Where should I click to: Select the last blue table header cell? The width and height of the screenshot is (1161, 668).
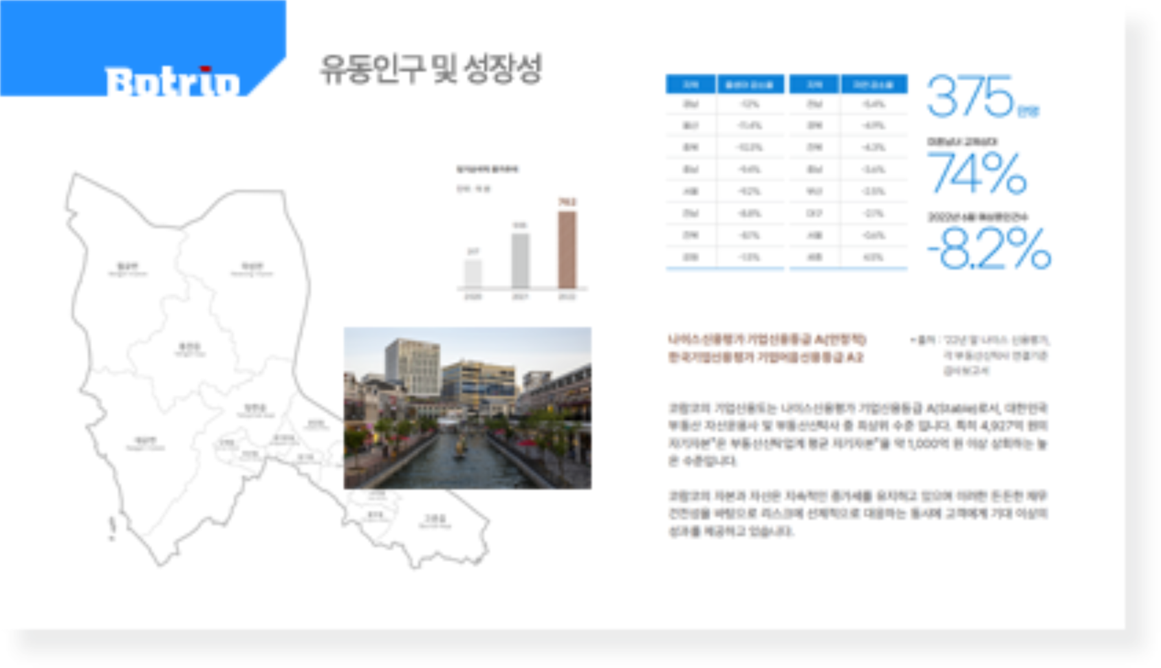[874, 84]
